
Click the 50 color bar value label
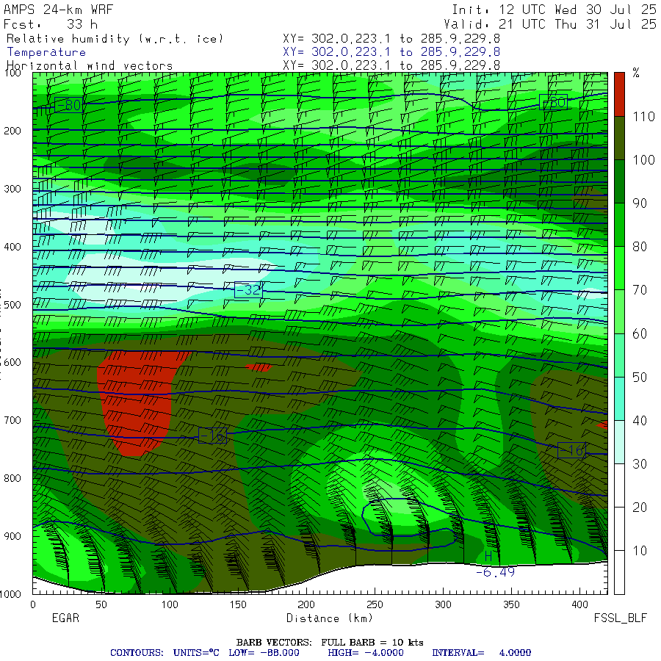(640, 378)
